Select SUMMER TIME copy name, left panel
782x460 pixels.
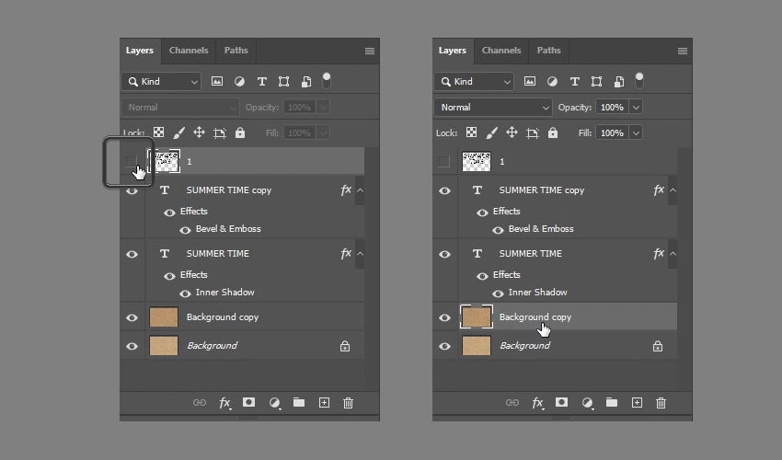229,190
